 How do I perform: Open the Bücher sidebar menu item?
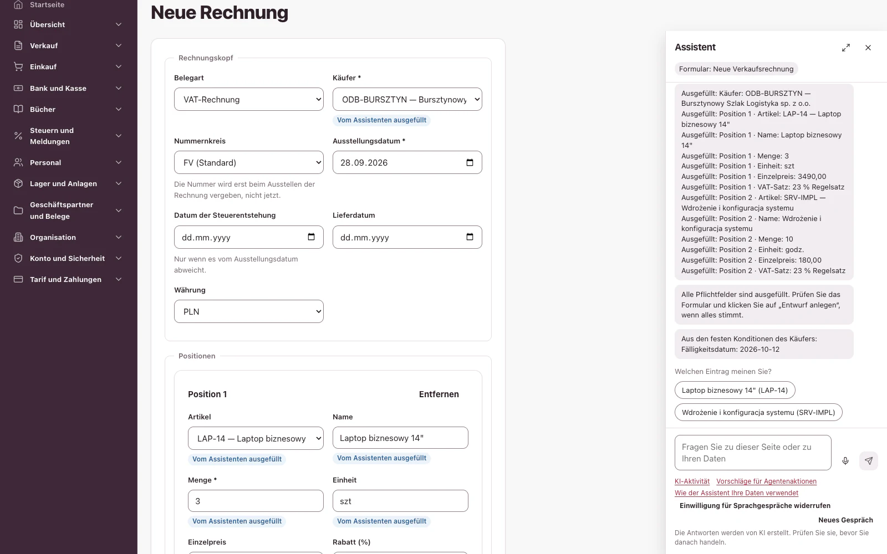click(69, 109)
